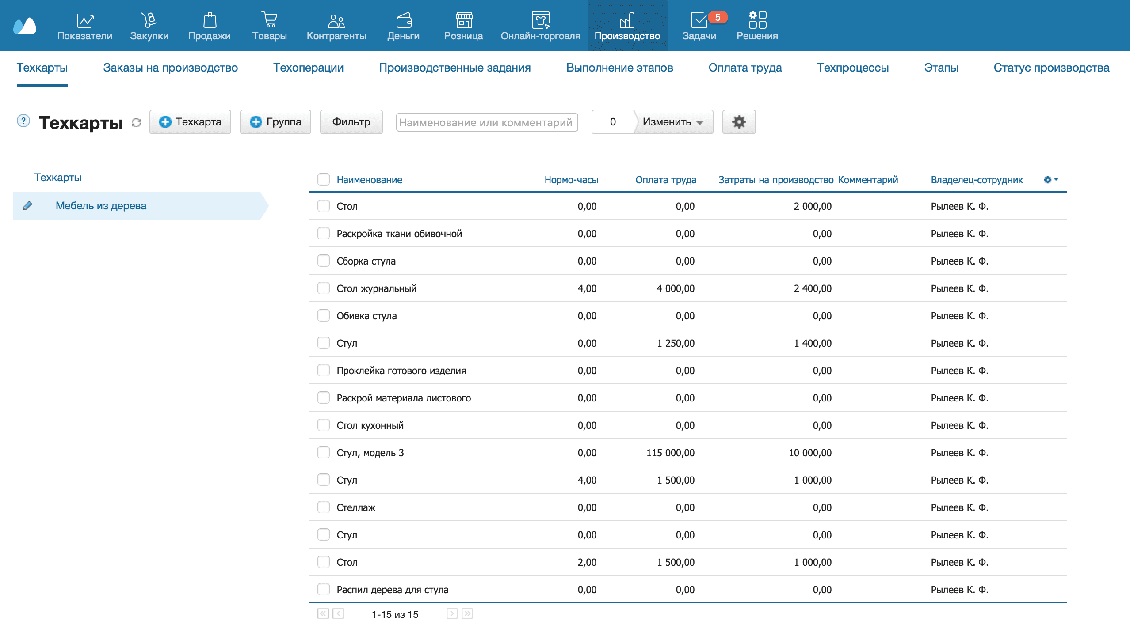Click the Фильтр button
The height and width of the screenshot is (636, 1130).
(x=351, y=122)
